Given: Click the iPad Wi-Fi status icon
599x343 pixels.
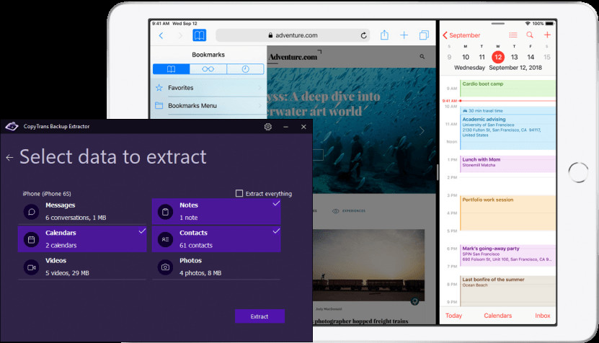Looking at the screenshot, I should [x=528, y=24].
